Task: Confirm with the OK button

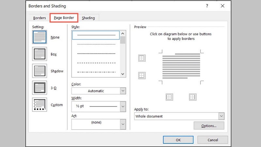Action: [178, 140]
